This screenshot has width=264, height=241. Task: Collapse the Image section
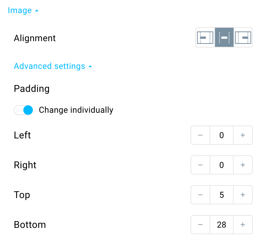click(x=23, y=10)
